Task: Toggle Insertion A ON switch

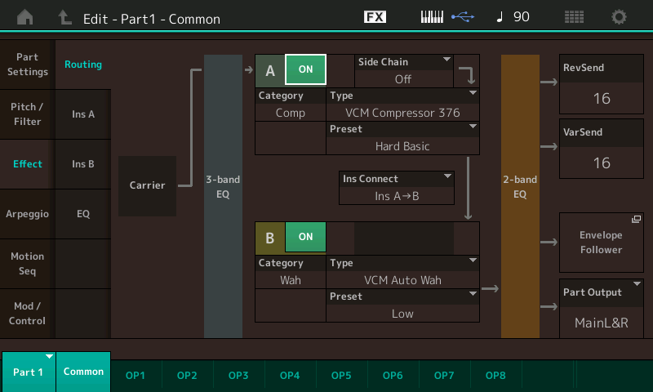Action: coord(305,70)
